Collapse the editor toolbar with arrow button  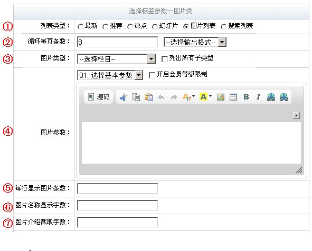tap(296, 115)
